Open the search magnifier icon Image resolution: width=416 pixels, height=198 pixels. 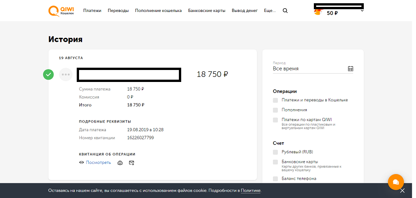[285, 11]
